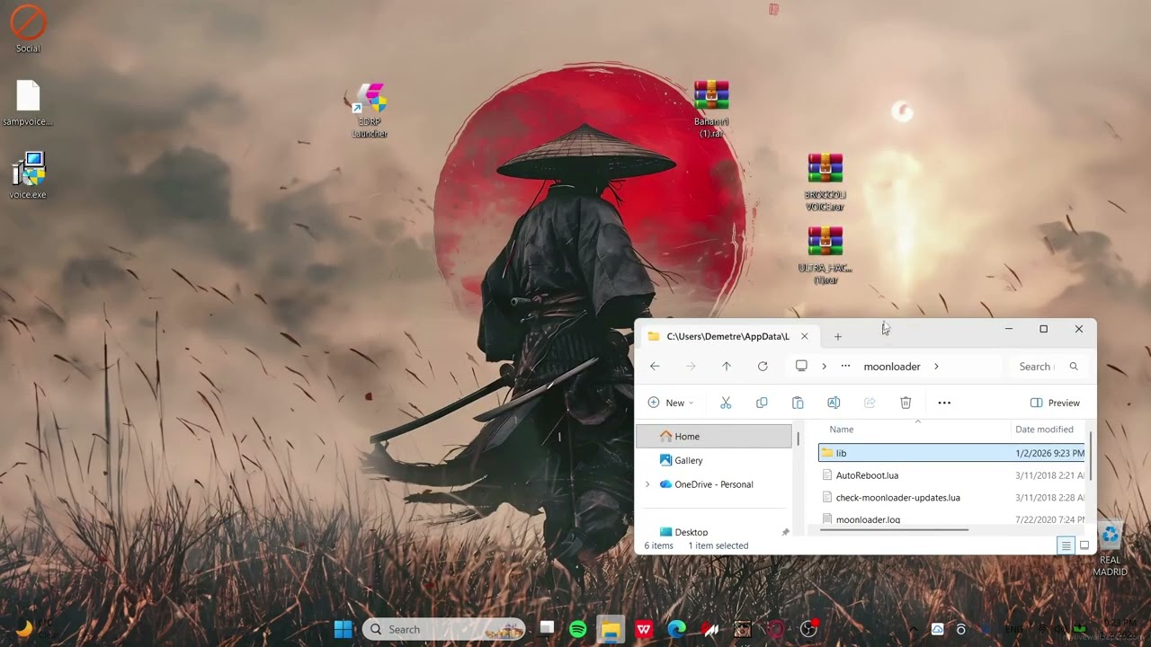Screen dimensions: 1151x647
Task: Select the BROCCOLI VOICE.rar archive on desktop
Action: [x=825, y=182]
